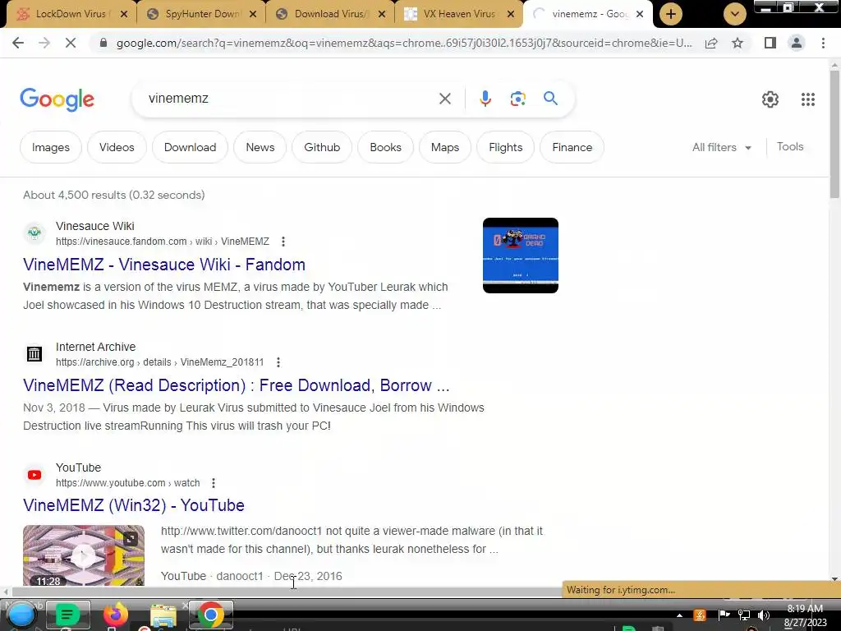Close the SpyHunter tab
The image size is (841, 631).
click(x=253, y=14)
